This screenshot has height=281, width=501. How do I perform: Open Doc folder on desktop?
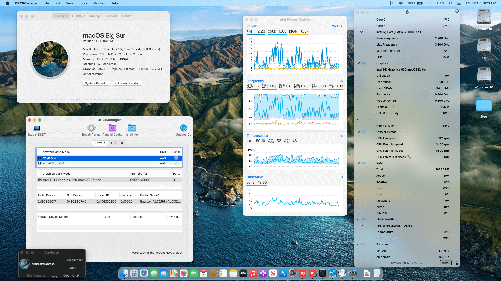coord(484,105)
